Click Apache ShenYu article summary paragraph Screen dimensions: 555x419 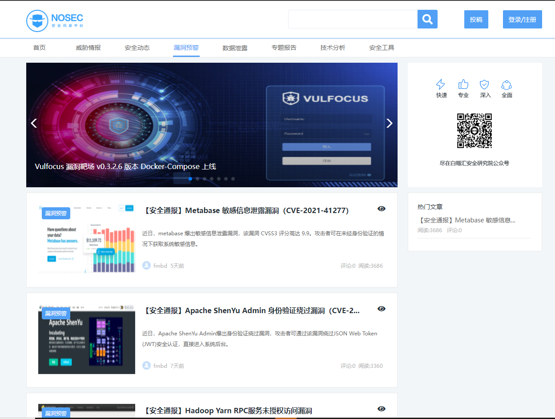260,338
